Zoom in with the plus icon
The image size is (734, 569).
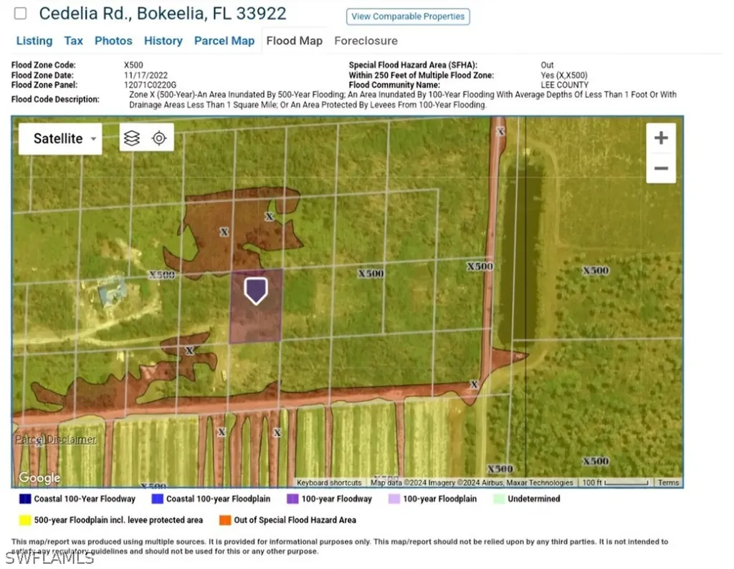coord(660,136)
